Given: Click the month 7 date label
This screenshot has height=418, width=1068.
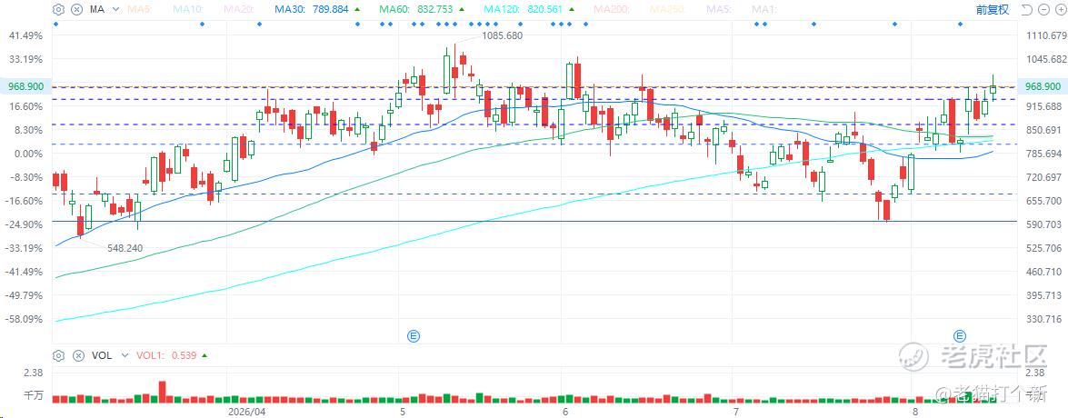Looking at the screenshot, I should tap(737, 412).
